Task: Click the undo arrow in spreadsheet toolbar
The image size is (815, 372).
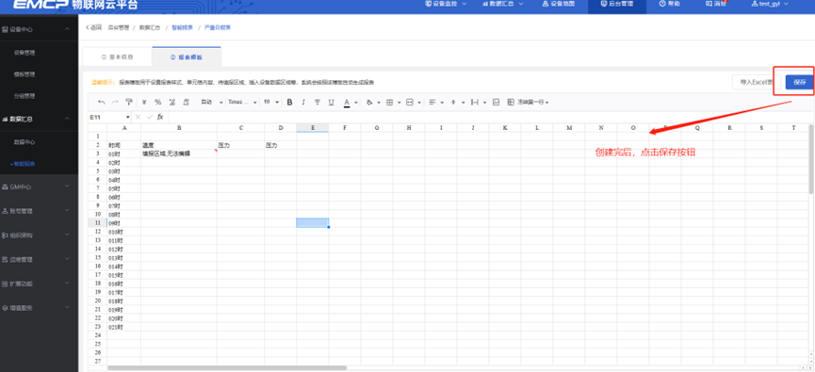Action: [102, 103]
